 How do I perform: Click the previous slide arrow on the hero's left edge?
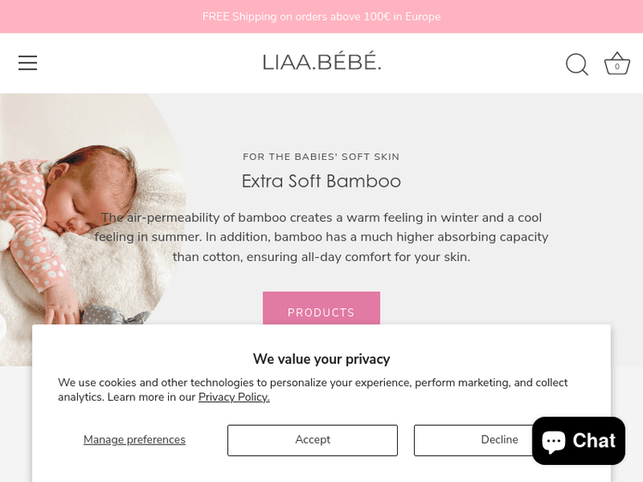click(3, 327)
